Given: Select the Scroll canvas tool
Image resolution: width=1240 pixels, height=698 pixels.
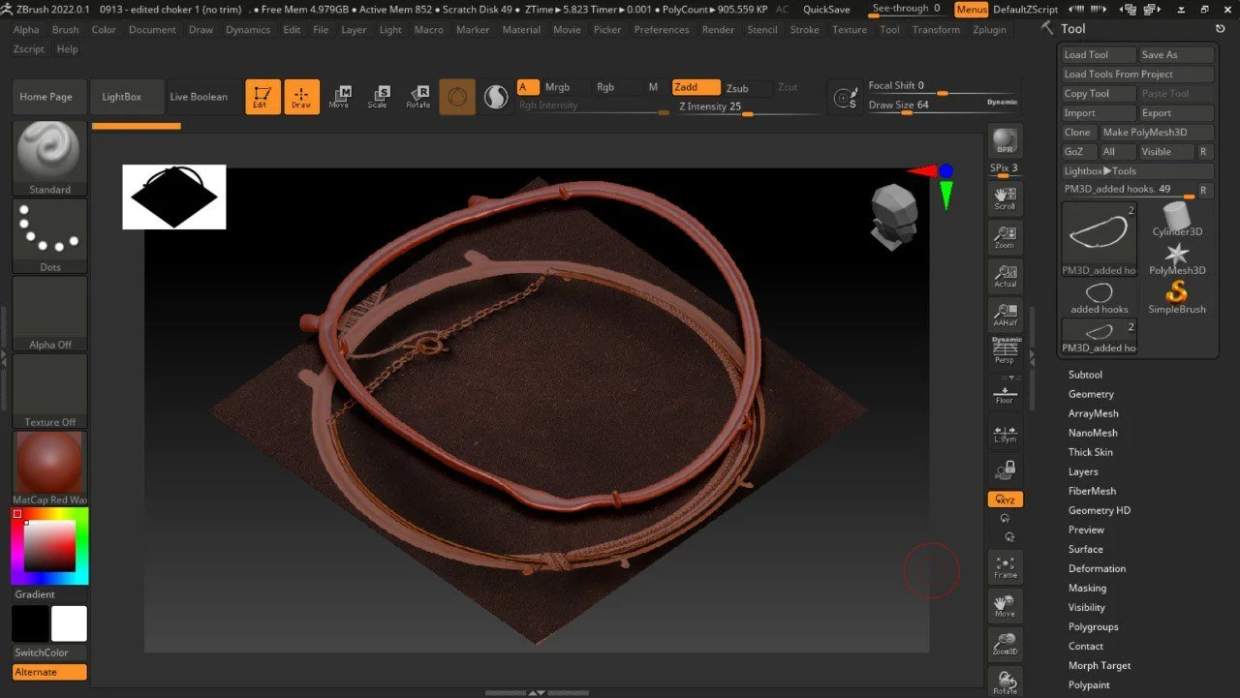Looking at the screenshot, I should pos(1005,197).
